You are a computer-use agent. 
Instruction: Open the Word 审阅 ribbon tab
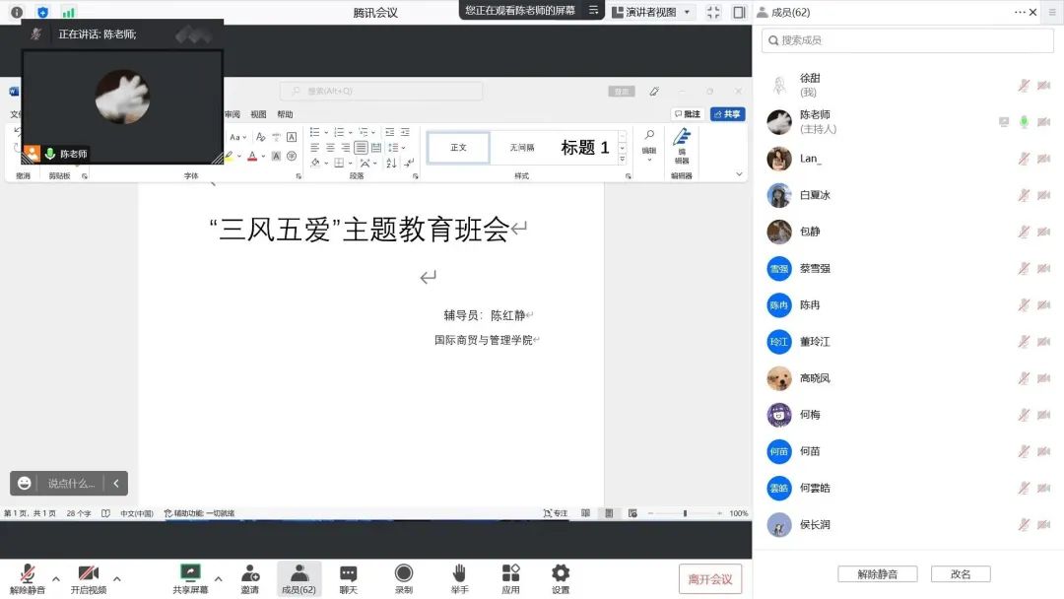[x=233, y=114]
